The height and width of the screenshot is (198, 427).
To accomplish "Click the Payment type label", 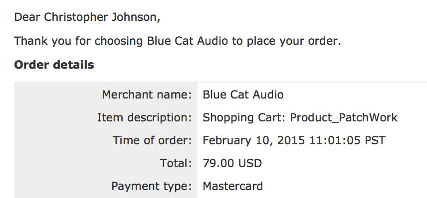I will [152, 187].
